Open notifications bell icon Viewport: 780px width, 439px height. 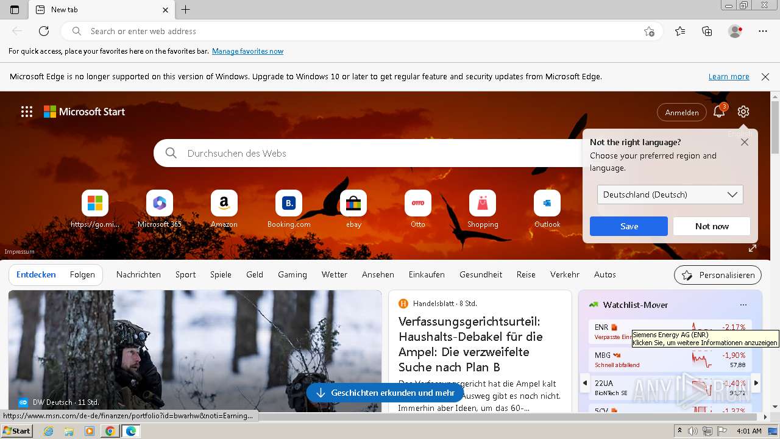tap(719, 112)
